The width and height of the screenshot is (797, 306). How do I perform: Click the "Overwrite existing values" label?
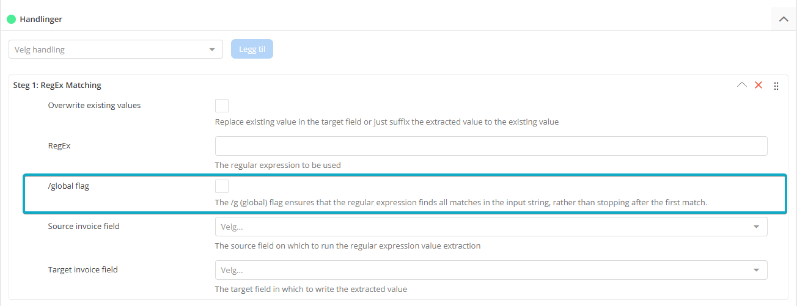94,105
